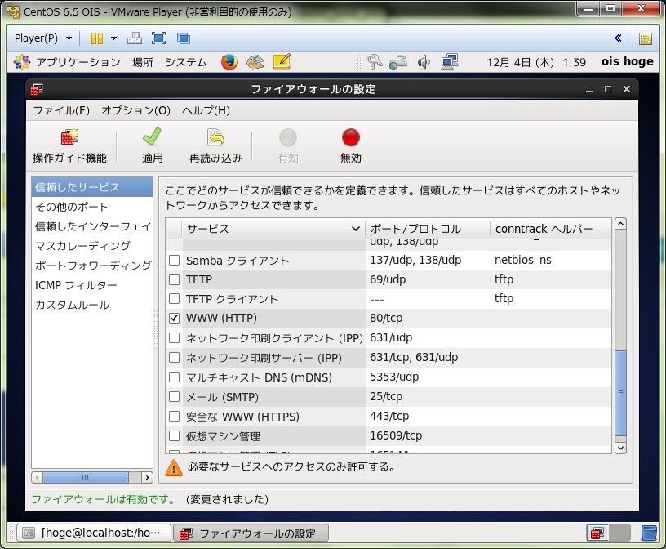Open オプション(O) menu
The width and height of the screenshot is (666, 549).
click(x=136, y=110)
